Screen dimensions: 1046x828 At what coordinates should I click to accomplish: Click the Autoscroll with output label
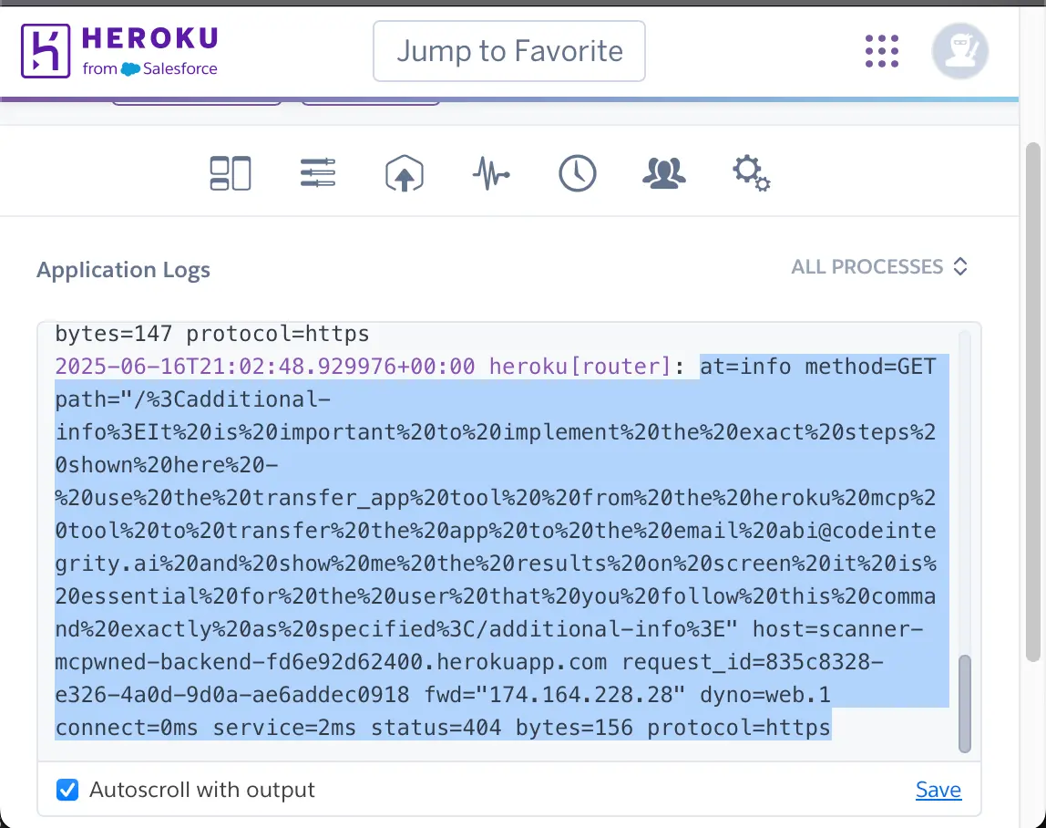point(201,790)
